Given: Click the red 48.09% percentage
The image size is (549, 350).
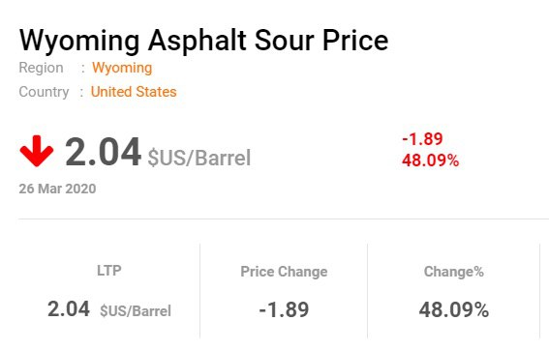Looking at the screenshot, I should [430, 160].
